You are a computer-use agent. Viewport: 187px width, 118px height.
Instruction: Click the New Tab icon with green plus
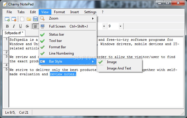click(7, 19)
